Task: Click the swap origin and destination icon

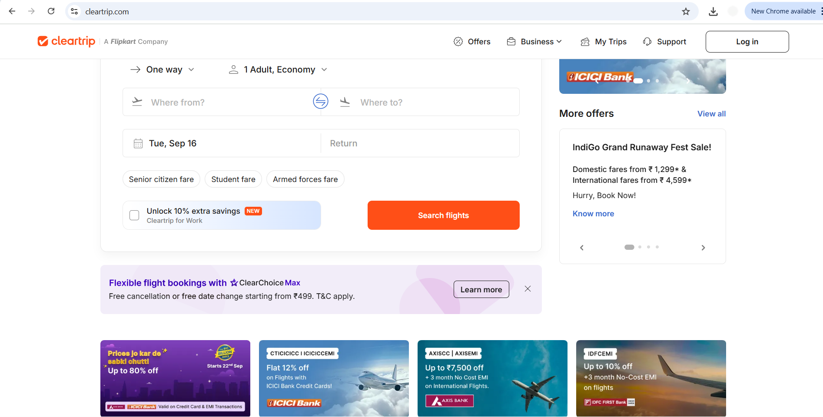Action: coord(321,102)
